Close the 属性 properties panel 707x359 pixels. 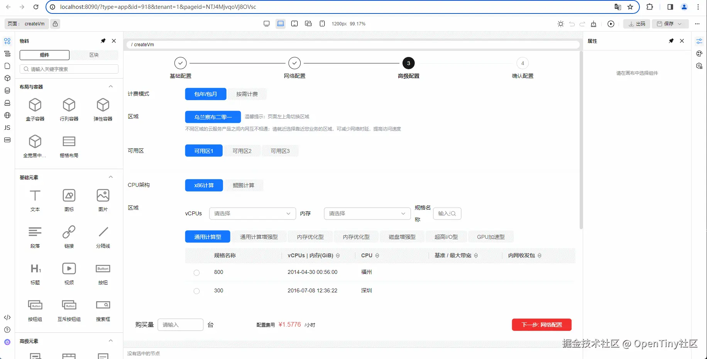point(682,41)
